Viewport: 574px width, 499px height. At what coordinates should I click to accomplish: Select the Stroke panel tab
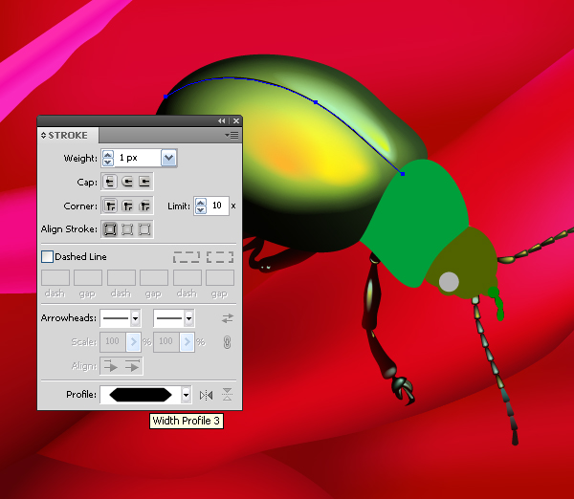click(x=68, y=136)
